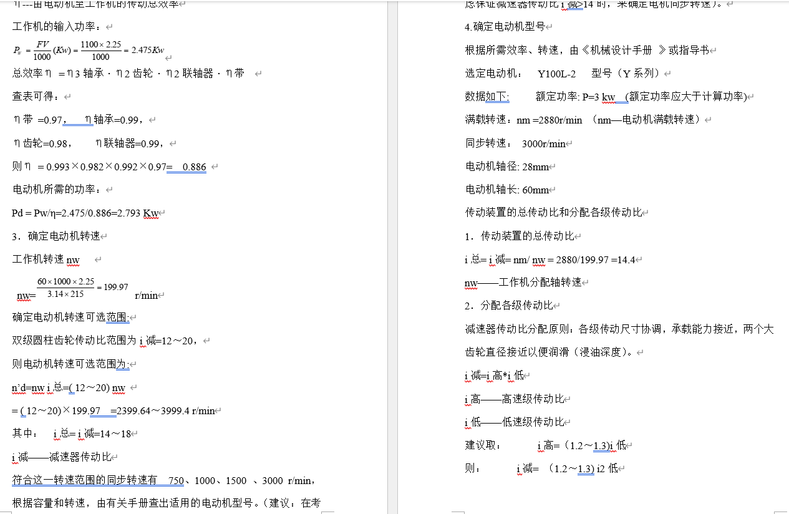Click the Pw formula giving 2.475Kw
This screenshot has width=789, height=514.
[x=88, y=51]
